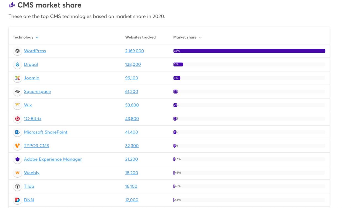Open the DNN technology link
The width and height of the screenshot is (353, 208).
(29, 199)
